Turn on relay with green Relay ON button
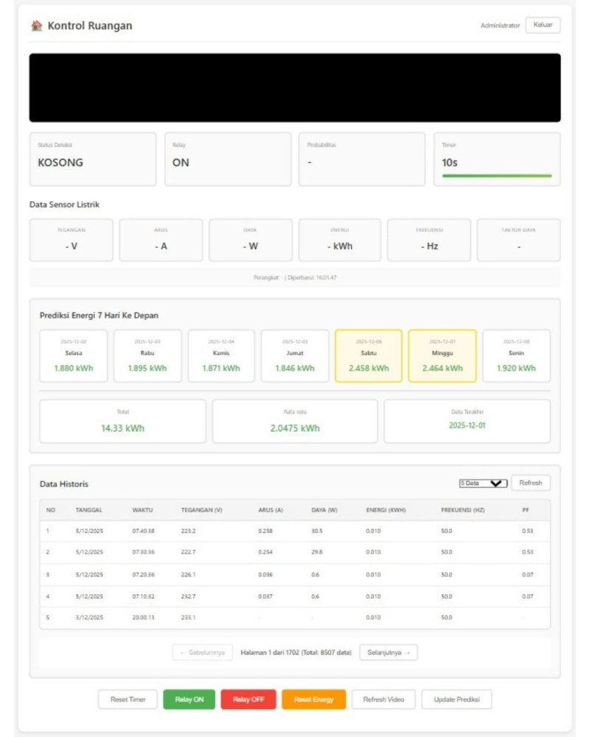The height and width of the screenshot is (737, 590). (190, 699)
